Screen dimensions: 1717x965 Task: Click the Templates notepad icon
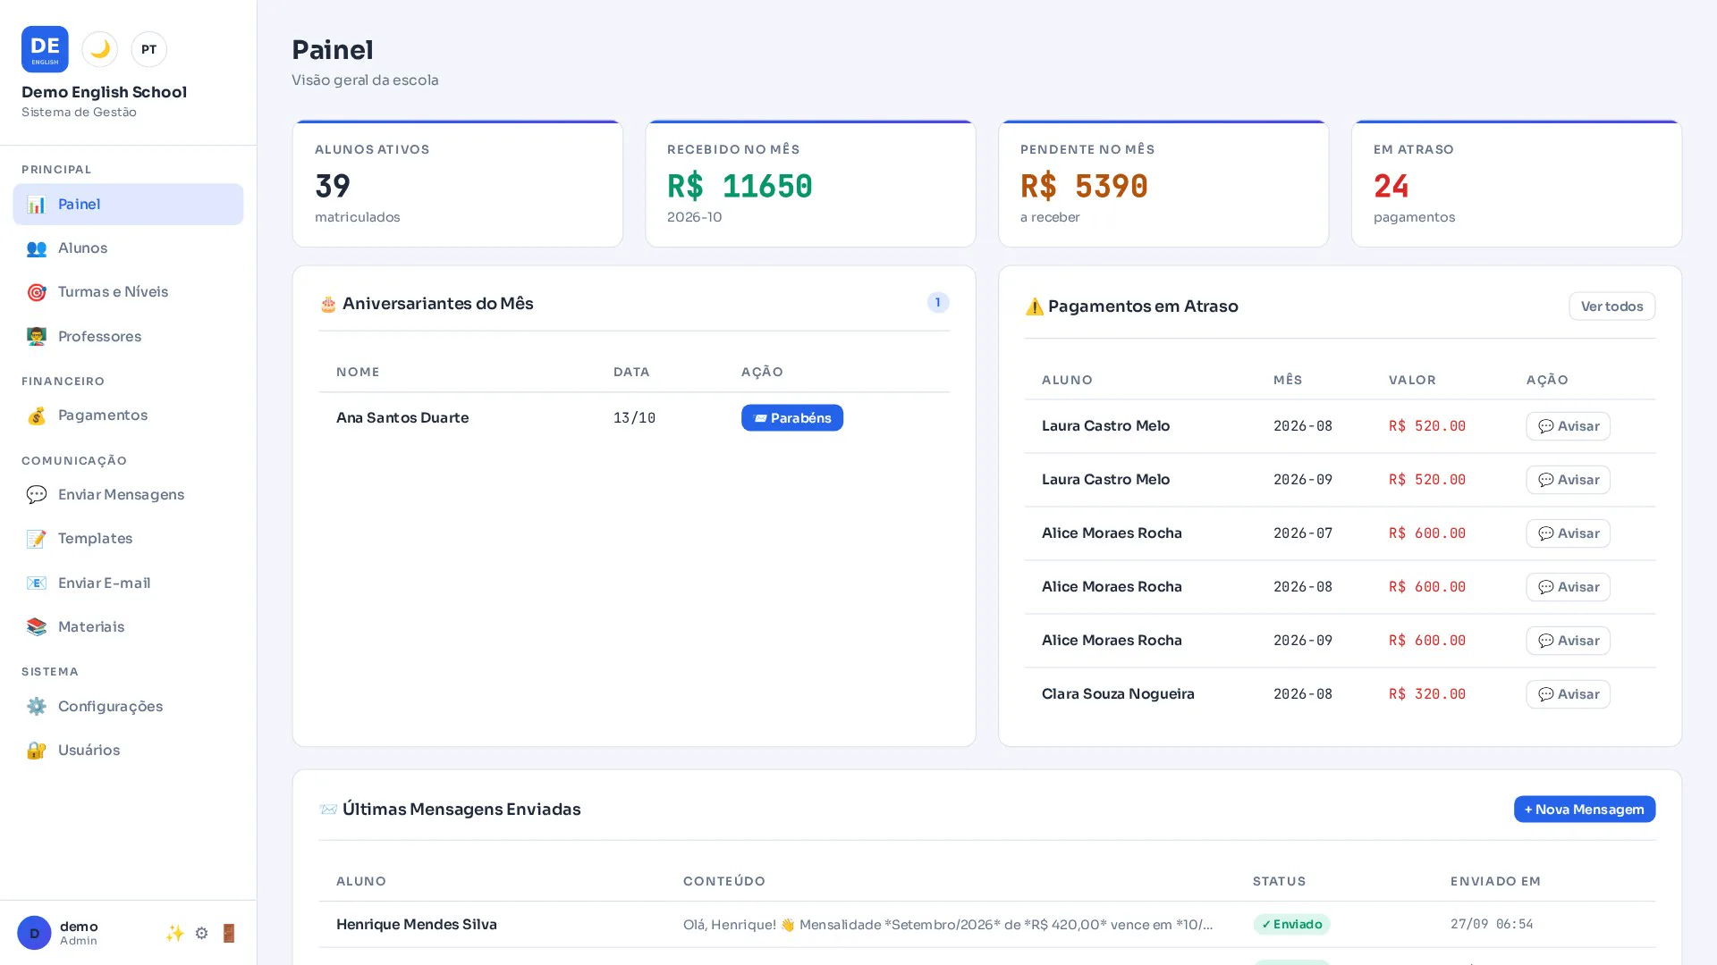(36, 539)
